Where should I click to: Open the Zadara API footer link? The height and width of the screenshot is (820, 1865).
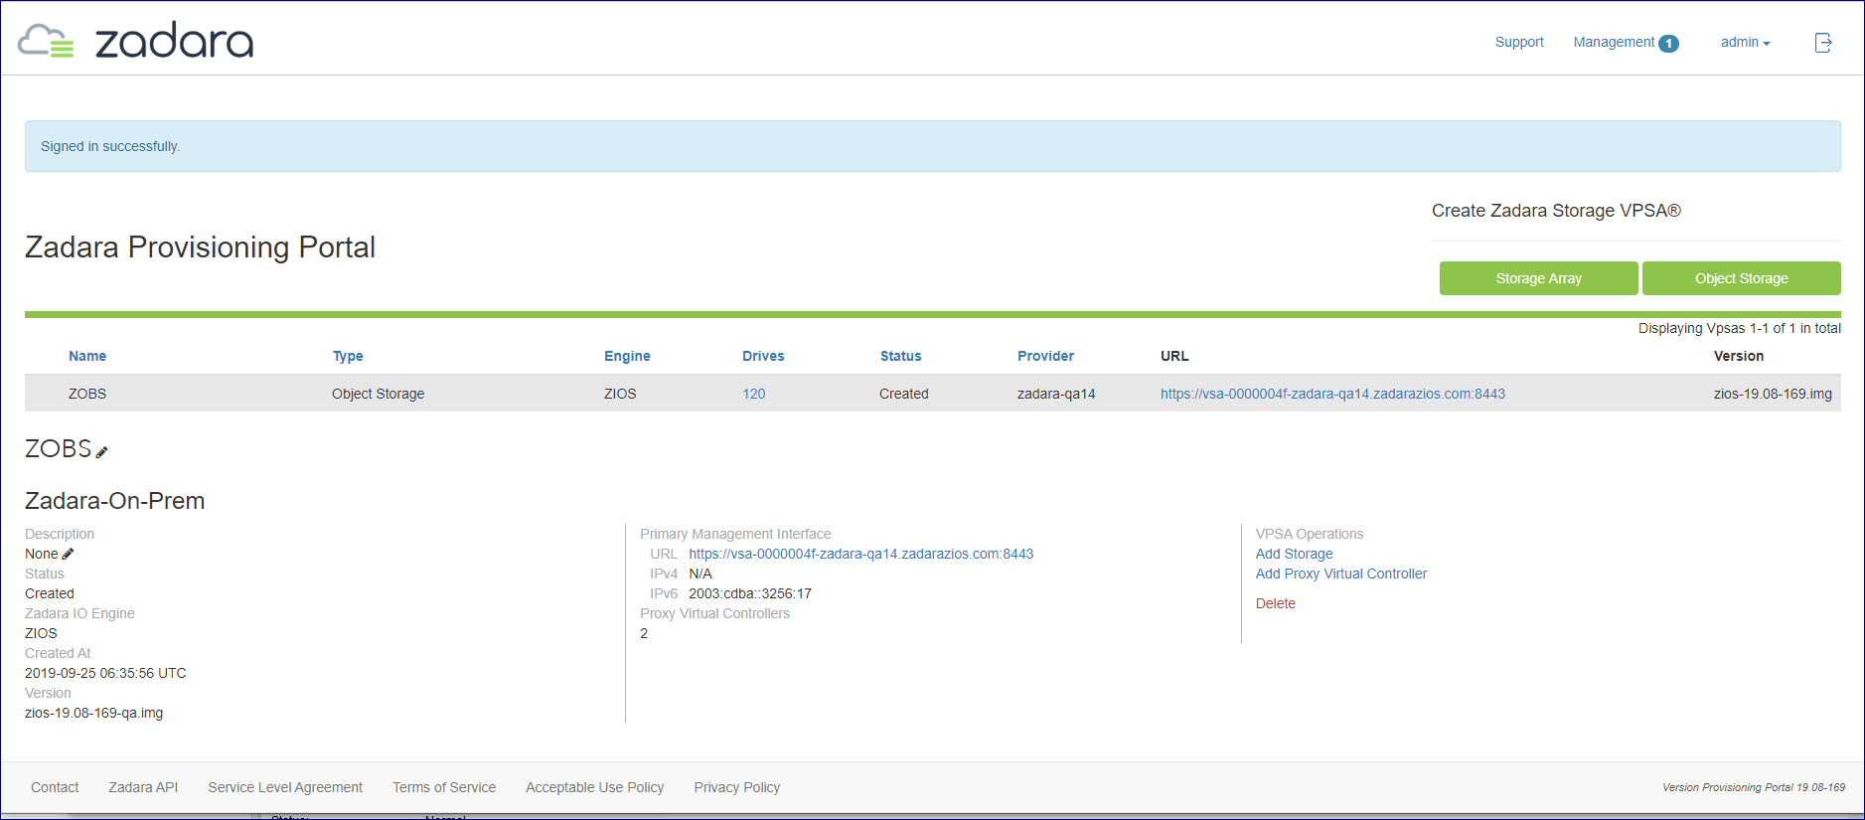[143, 787]
